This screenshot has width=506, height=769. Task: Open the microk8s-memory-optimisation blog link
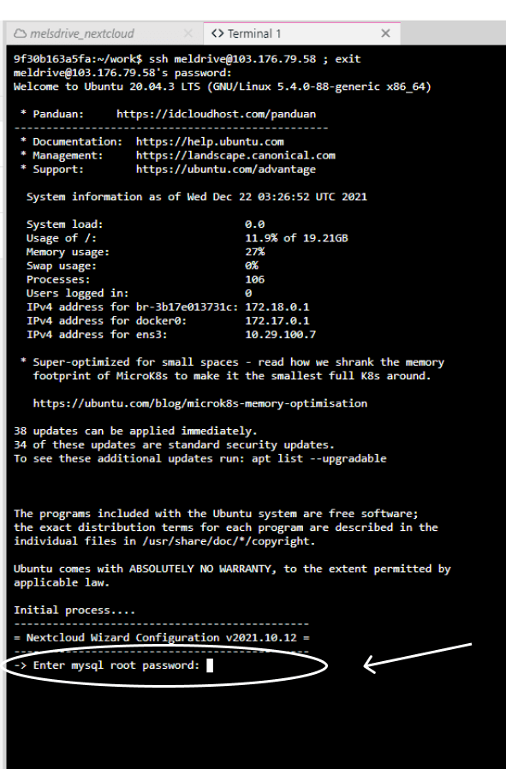point(200,403)
